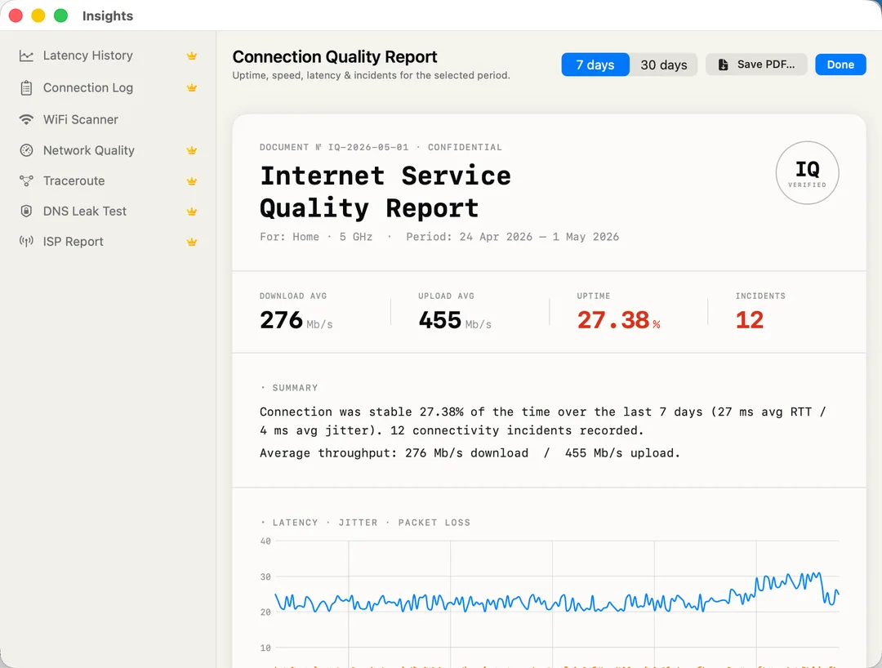882x668 pixels.
Task: Click the crown badge beside DNS Leak Test
Action: point(192,212)
